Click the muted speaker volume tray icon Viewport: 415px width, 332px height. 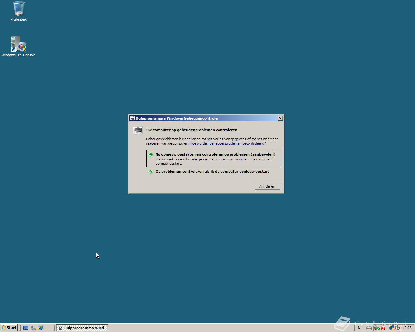pyautogui.click(x=398, y=328)
